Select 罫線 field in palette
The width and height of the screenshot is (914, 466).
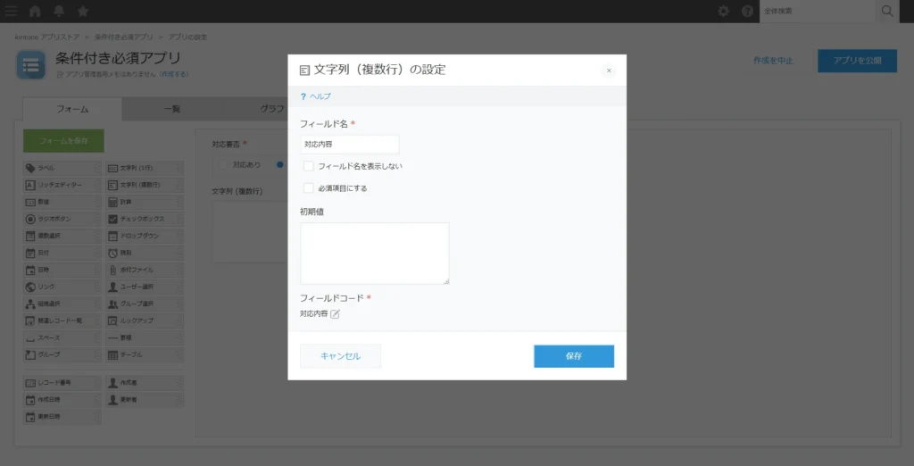[145, 337]
